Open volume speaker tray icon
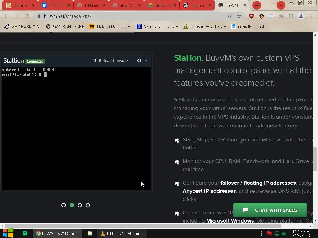Viewport: 318px width, 238px height. point(284,234)
